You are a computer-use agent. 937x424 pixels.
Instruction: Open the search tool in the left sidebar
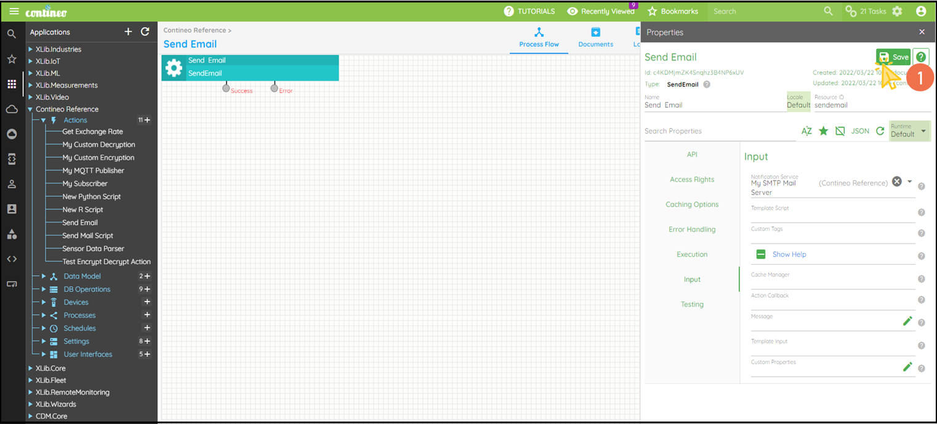pyautogui.click(x=11, y=34)
